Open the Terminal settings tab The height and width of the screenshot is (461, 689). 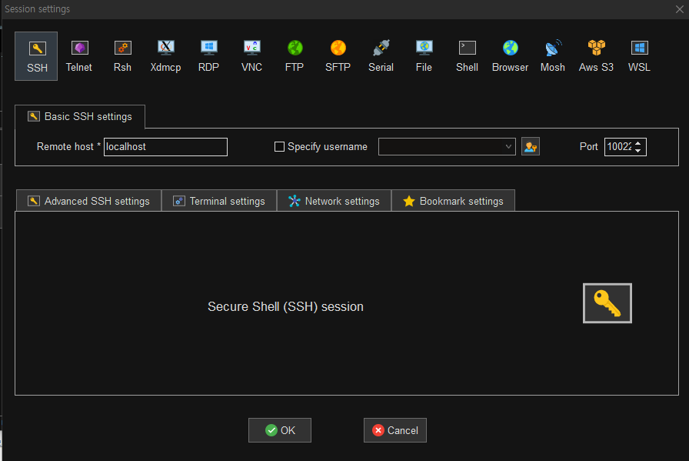tap(219, 201)
